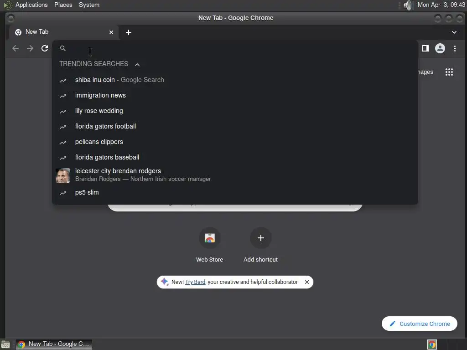
Task: Open Chrome's three-dot menu
Action: [x=455, y=48]
